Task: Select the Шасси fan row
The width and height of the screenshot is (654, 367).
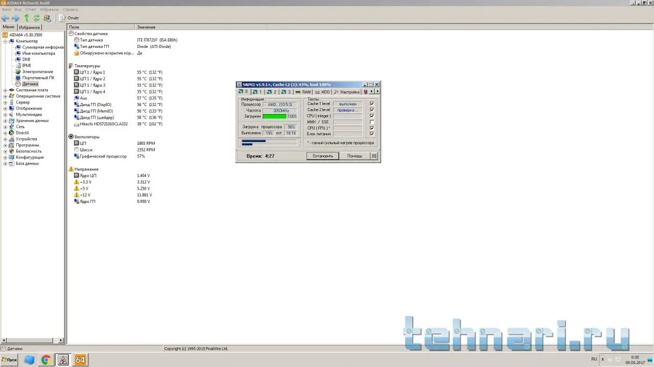Action: pos(86,150)
